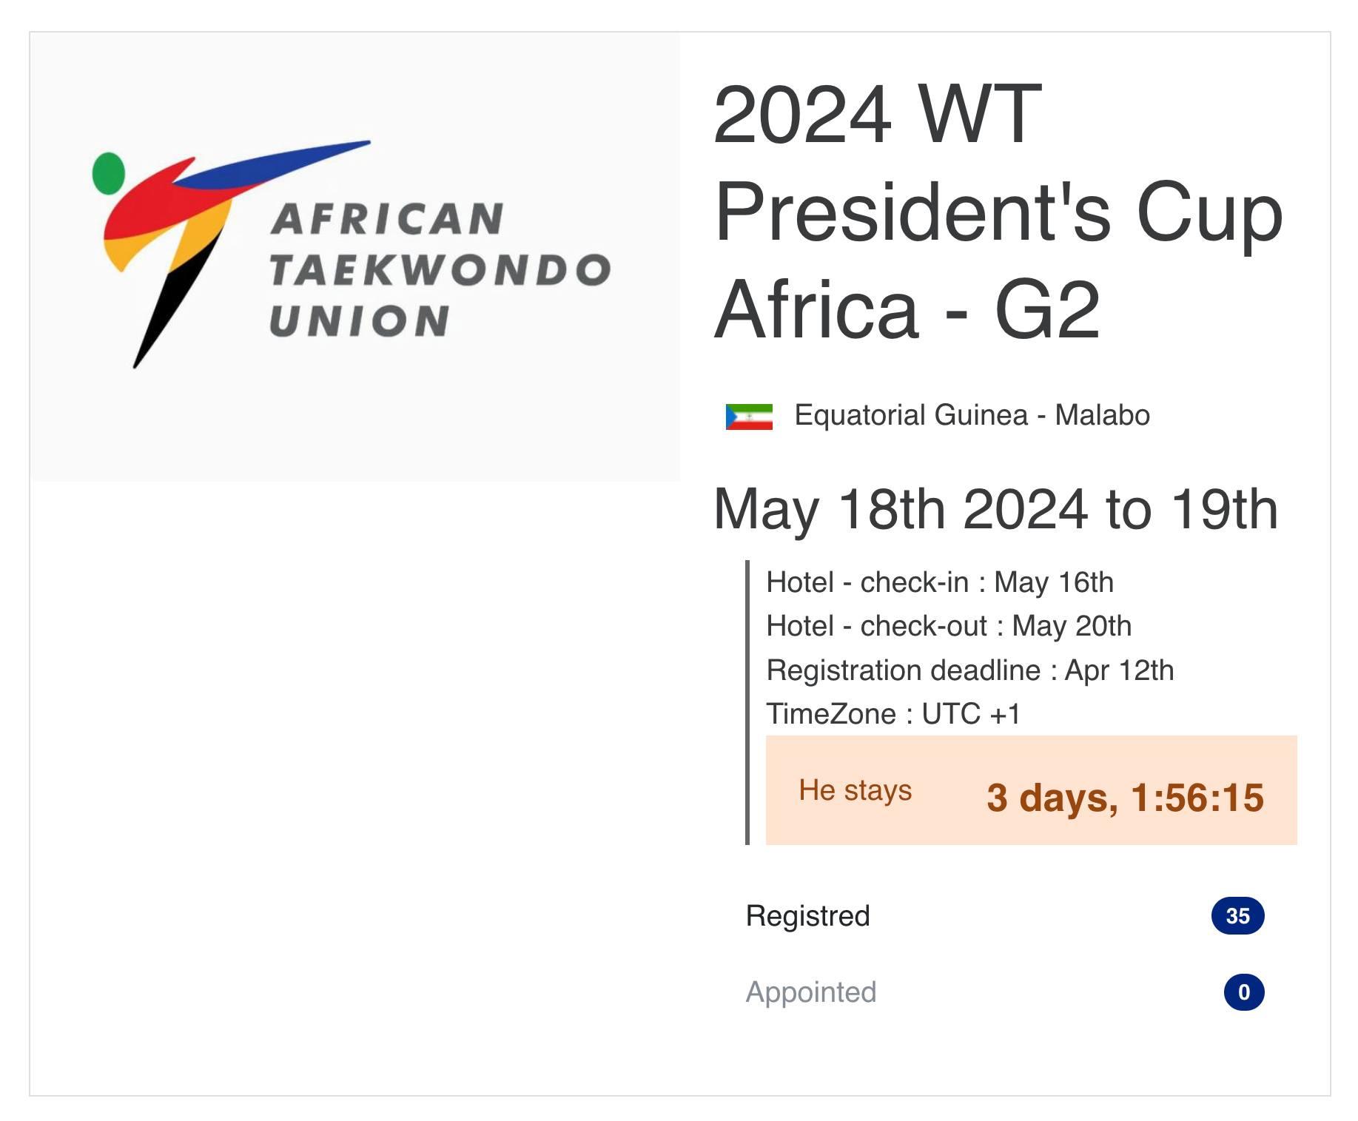This screenshot has height=1121, width=1358.
Task: Click the taekwondo kicker figure in logo
Action: 222,252
